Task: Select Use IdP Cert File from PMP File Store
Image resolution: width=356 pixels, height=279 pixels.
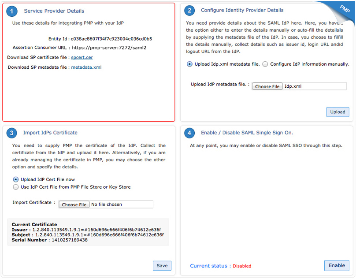Action: [16, 187]
